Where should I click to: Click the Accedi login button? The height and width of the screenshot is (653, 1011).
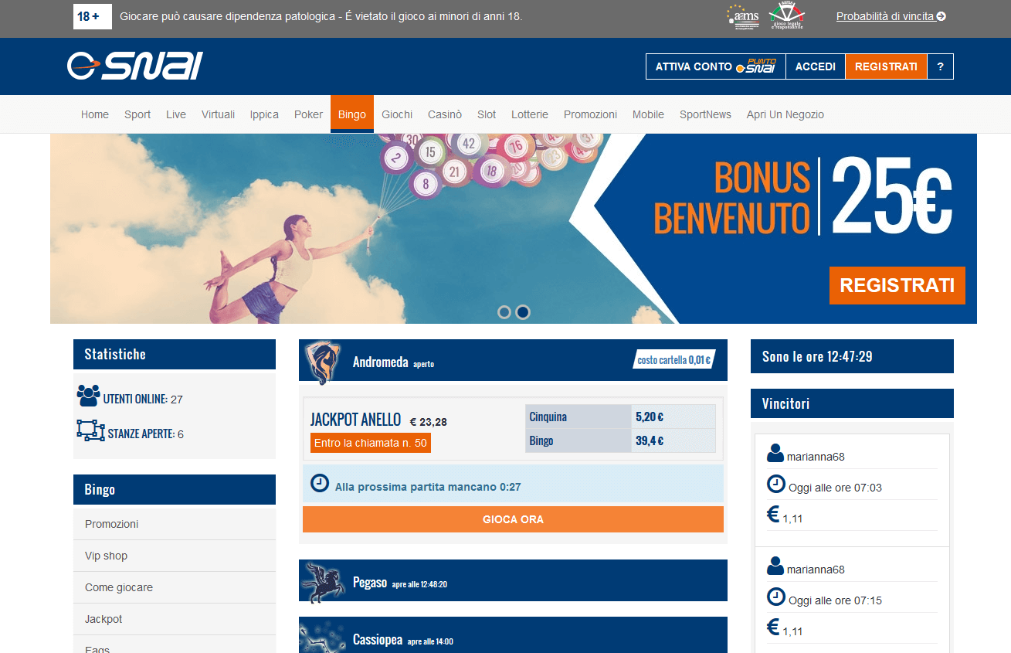tap(816, 66)
